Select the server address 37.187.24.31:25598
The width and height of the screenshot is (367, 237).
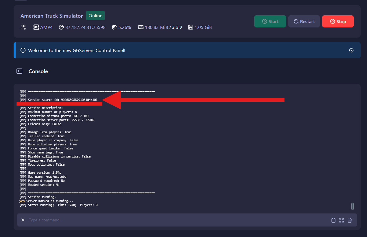click(x=85, y=27)
